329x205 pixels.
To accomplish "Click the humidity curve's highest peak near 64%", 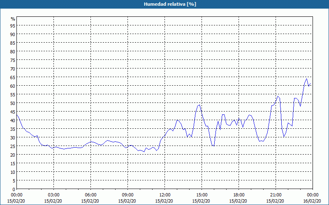I will [x=306, y=79].
